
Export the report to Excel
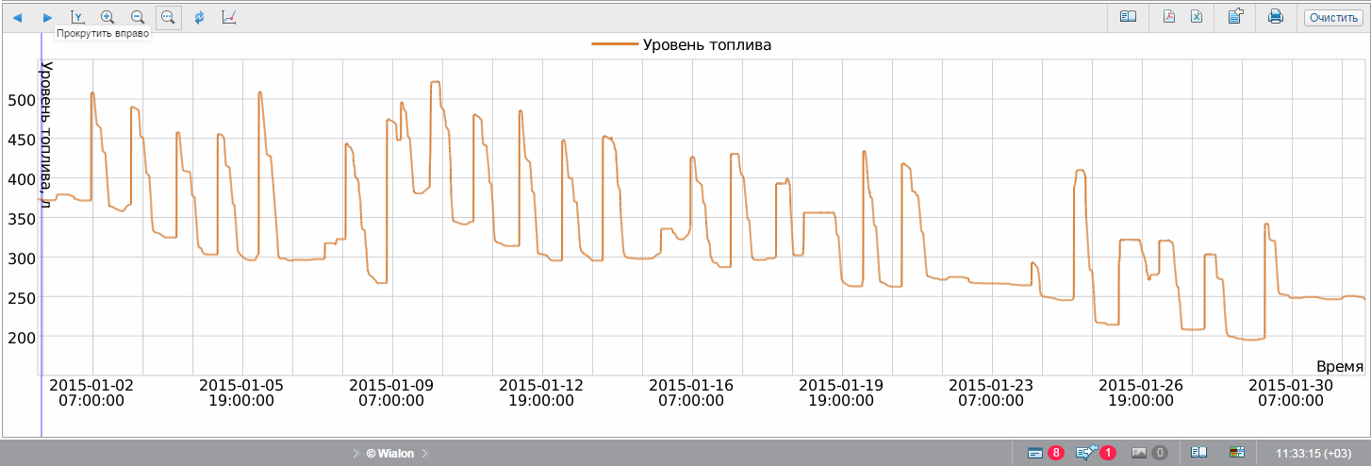click(1196, 17)
